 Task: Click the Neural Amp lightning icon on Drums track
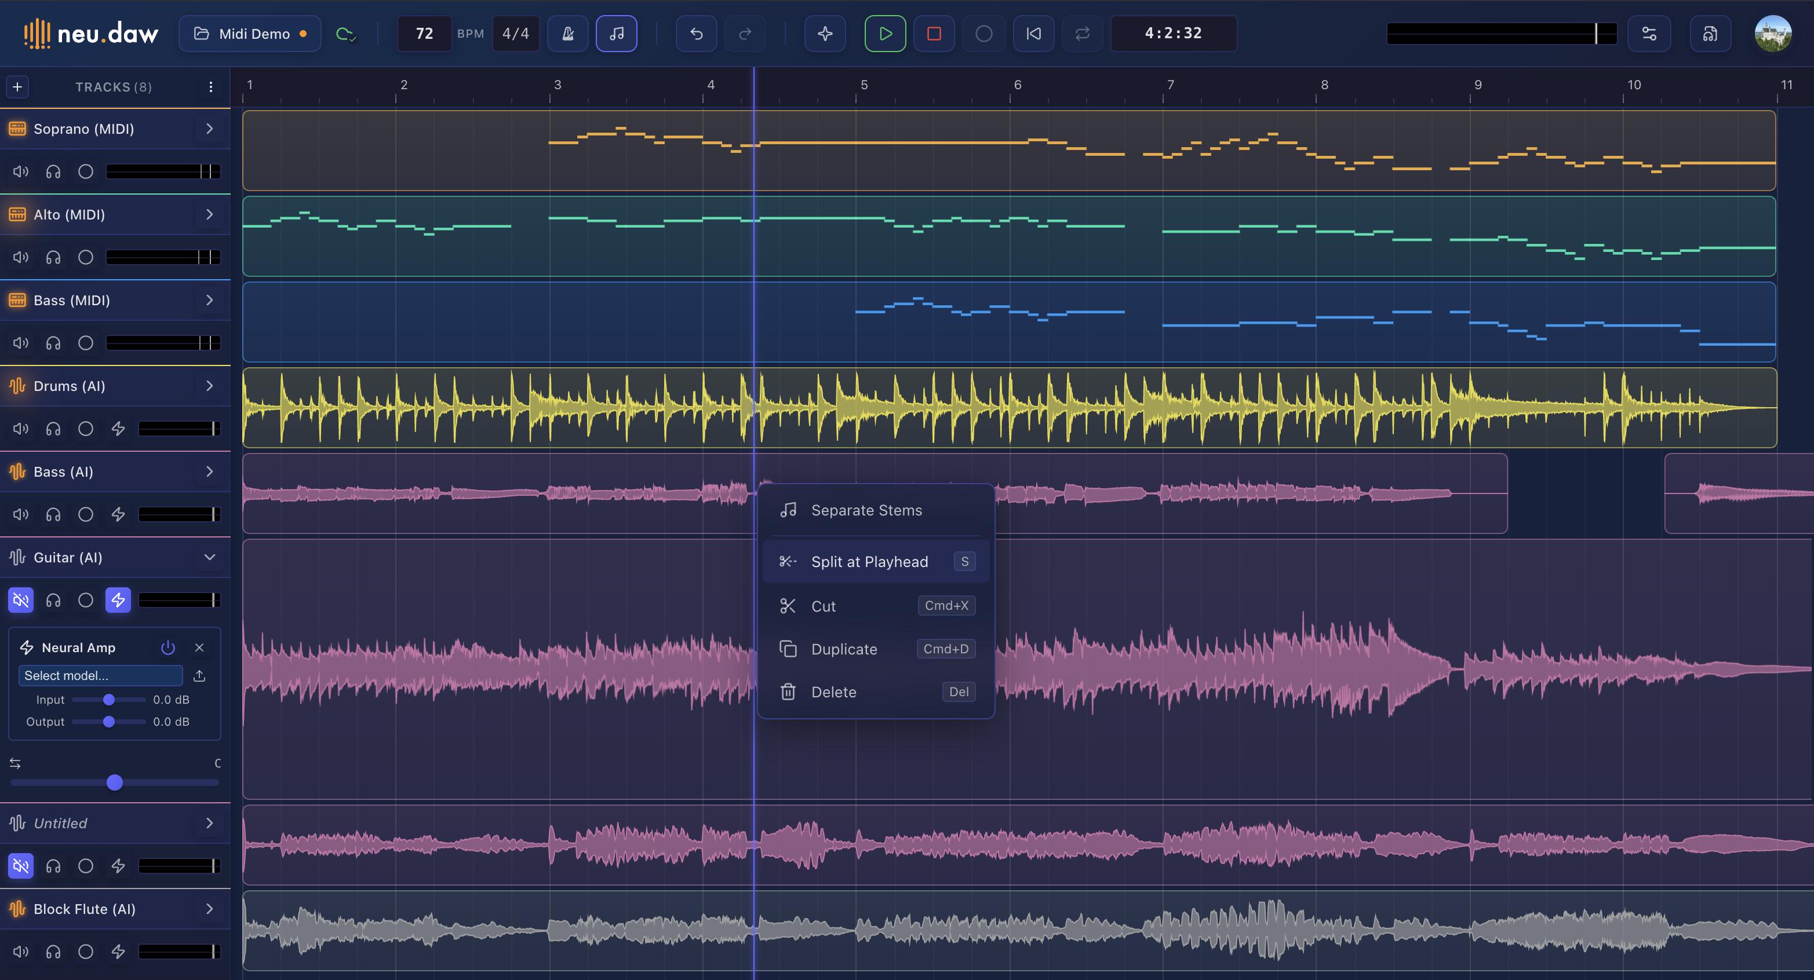click(x=118, y=428)
